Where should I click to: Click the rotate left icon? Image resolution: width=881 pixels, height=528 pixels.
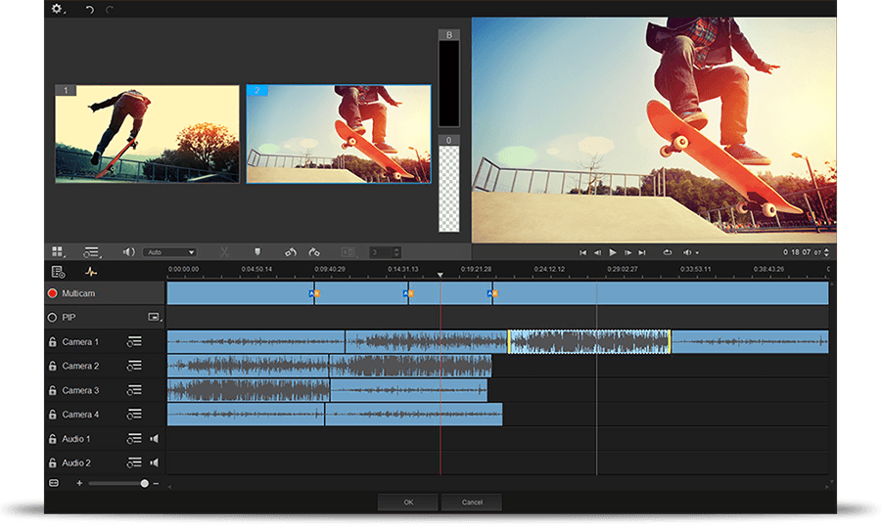[x=291, y=252]
